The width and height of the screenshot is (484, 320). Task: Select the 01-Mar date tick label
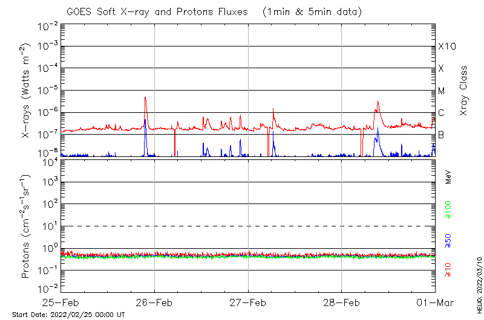(x=434, y=302)
